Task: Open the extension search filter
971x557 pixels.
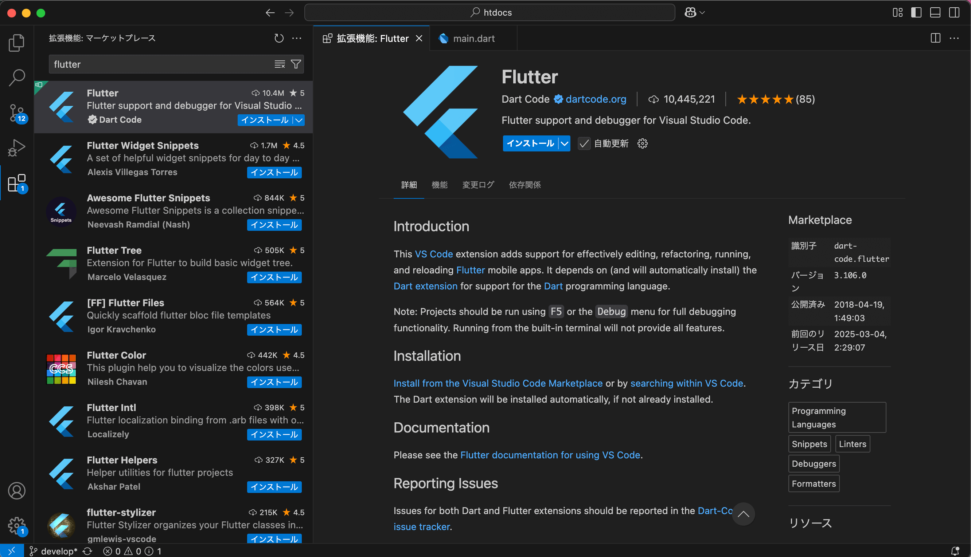Action: click(296, 64)
